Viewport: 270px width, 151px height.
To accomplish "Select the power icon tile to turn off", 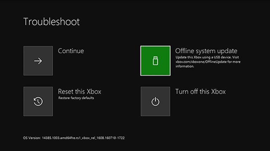I will click(x=155, y=101).
